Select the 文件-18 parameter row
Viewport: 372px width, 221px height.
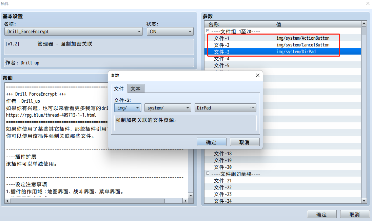click(283, 154)
